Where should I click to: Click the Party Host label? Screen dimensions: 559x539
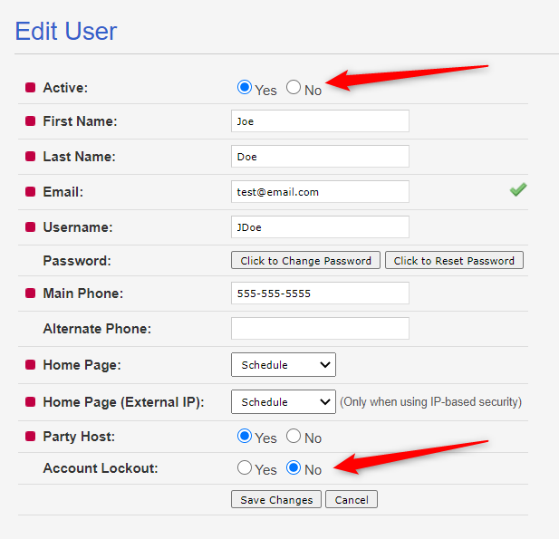coord(79,437)
